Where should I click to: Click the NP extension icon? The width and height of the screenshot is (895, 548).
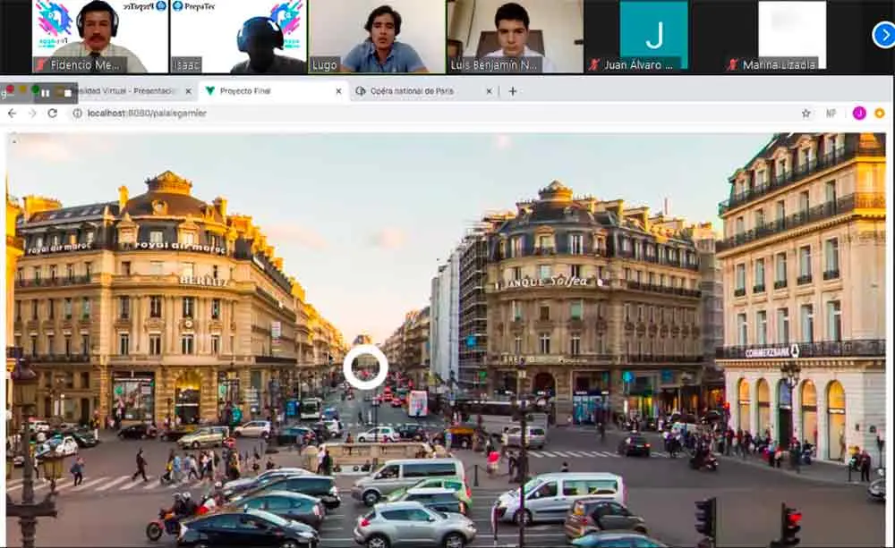831,114
